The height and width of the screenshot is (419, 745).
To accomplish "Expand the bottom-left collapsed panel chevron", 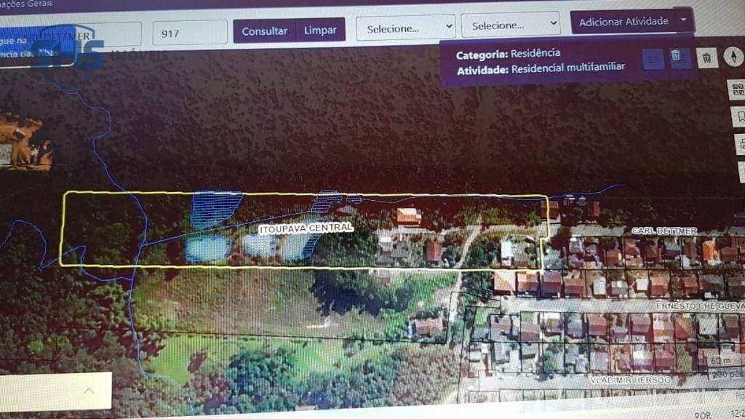I will point(88,391).
